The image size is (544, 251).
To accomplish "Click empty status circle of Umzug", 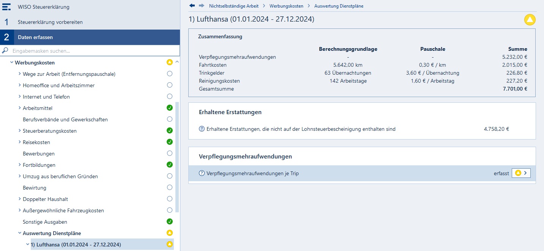I will tap(170, 176).
